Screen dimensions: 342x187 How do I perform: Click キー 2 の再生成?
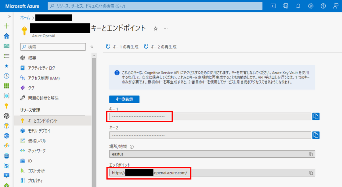pyautogui.click(x=160, y=47)
